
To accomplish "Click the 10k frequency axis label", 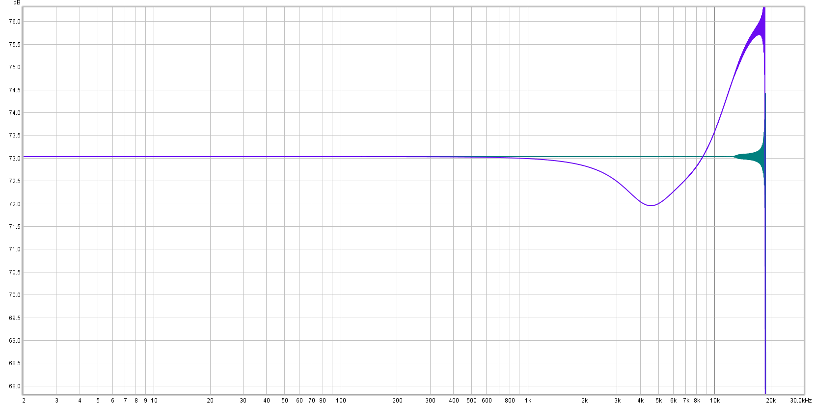I will 715,401.
